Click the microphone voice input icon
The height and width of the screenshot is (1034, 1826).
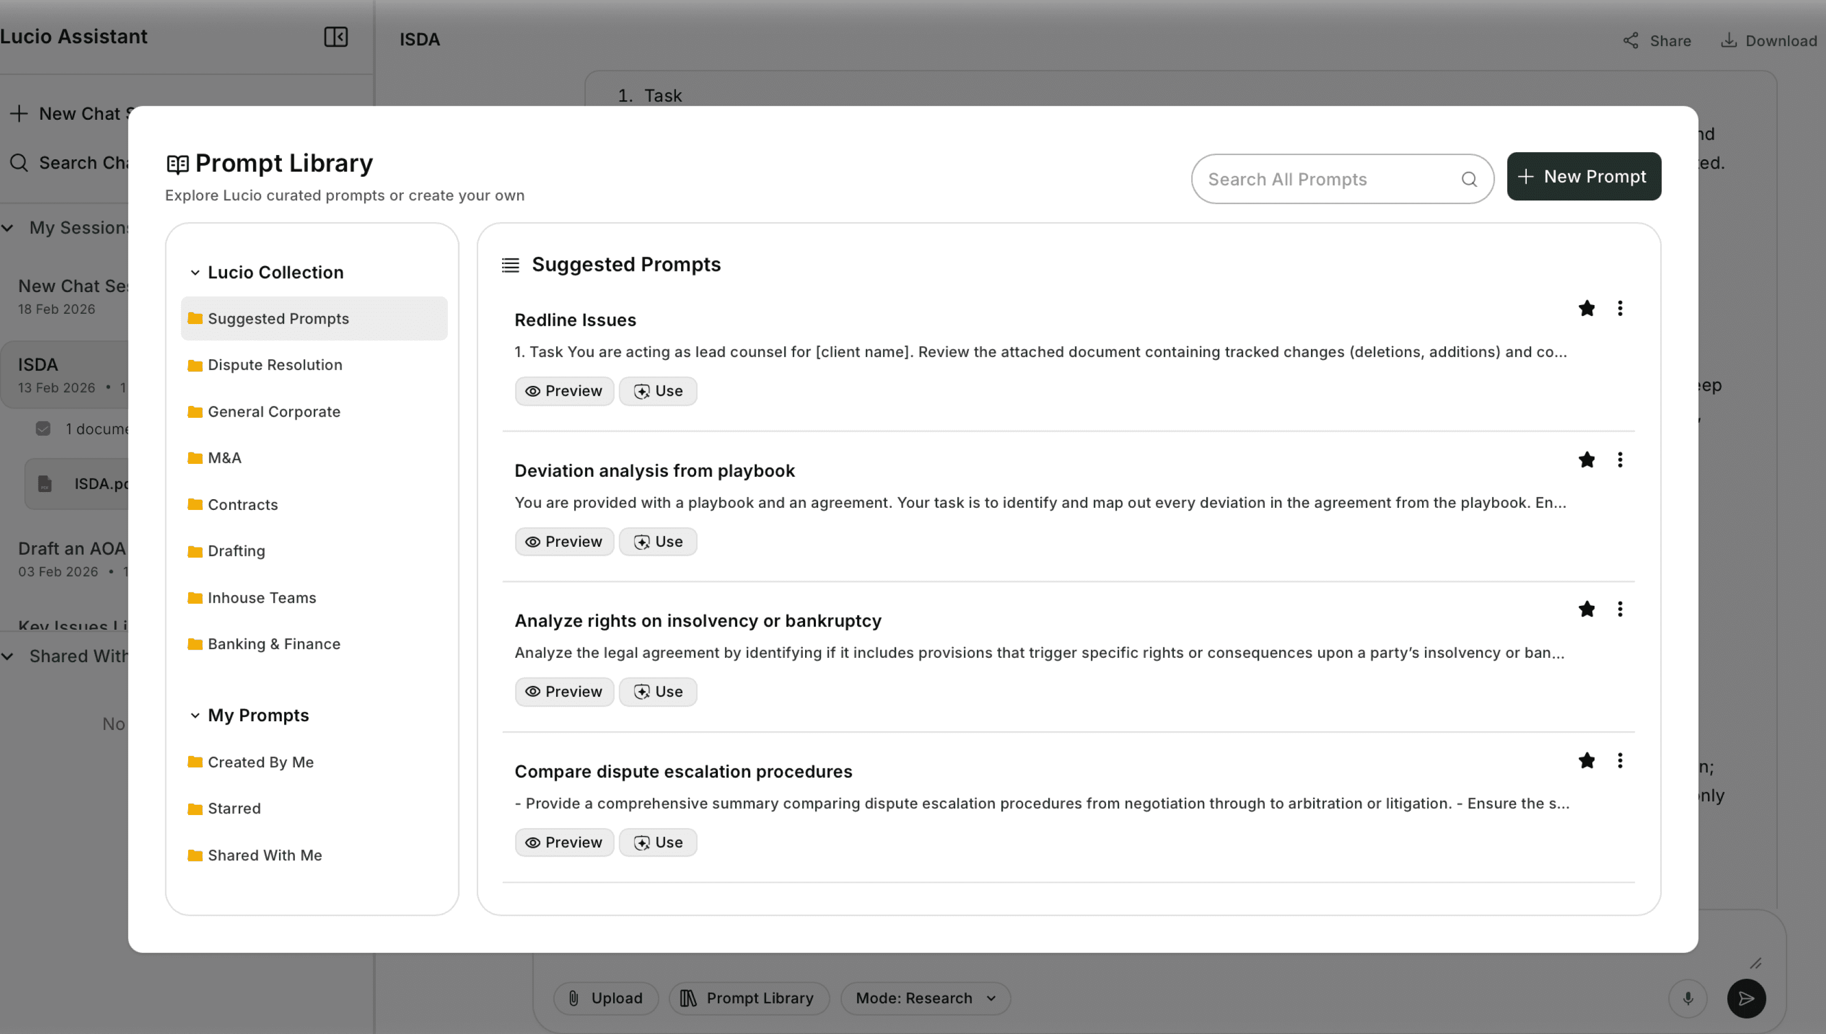click(1688, 998)
